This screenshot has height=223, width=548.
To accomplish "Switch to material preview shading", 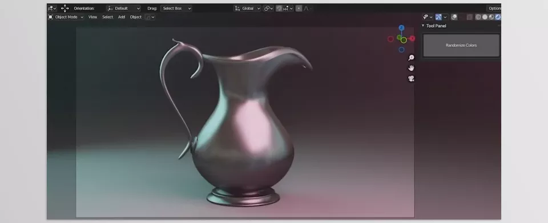I will pos(491,17).
